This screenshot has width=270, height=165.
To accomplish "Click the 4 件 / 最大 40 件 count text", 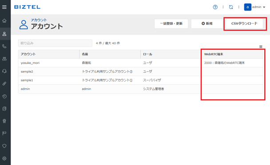I will [108, 43].
